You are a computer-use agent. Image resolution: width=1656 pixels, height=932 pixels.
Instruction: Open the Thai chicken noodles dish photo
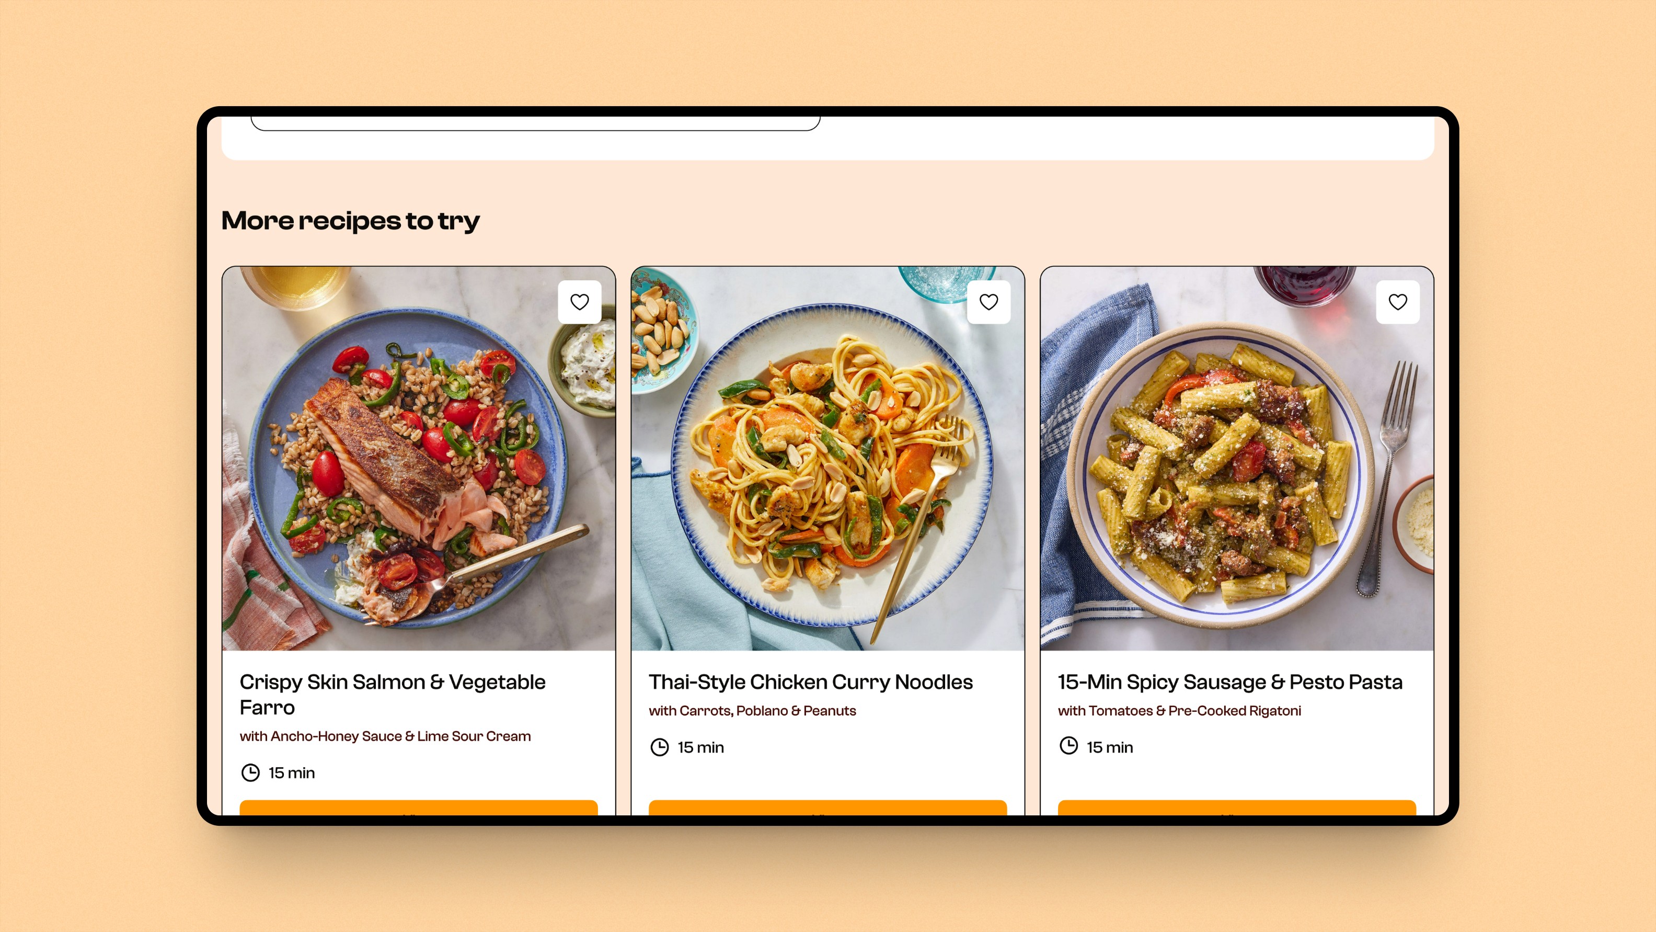[828, 459]
